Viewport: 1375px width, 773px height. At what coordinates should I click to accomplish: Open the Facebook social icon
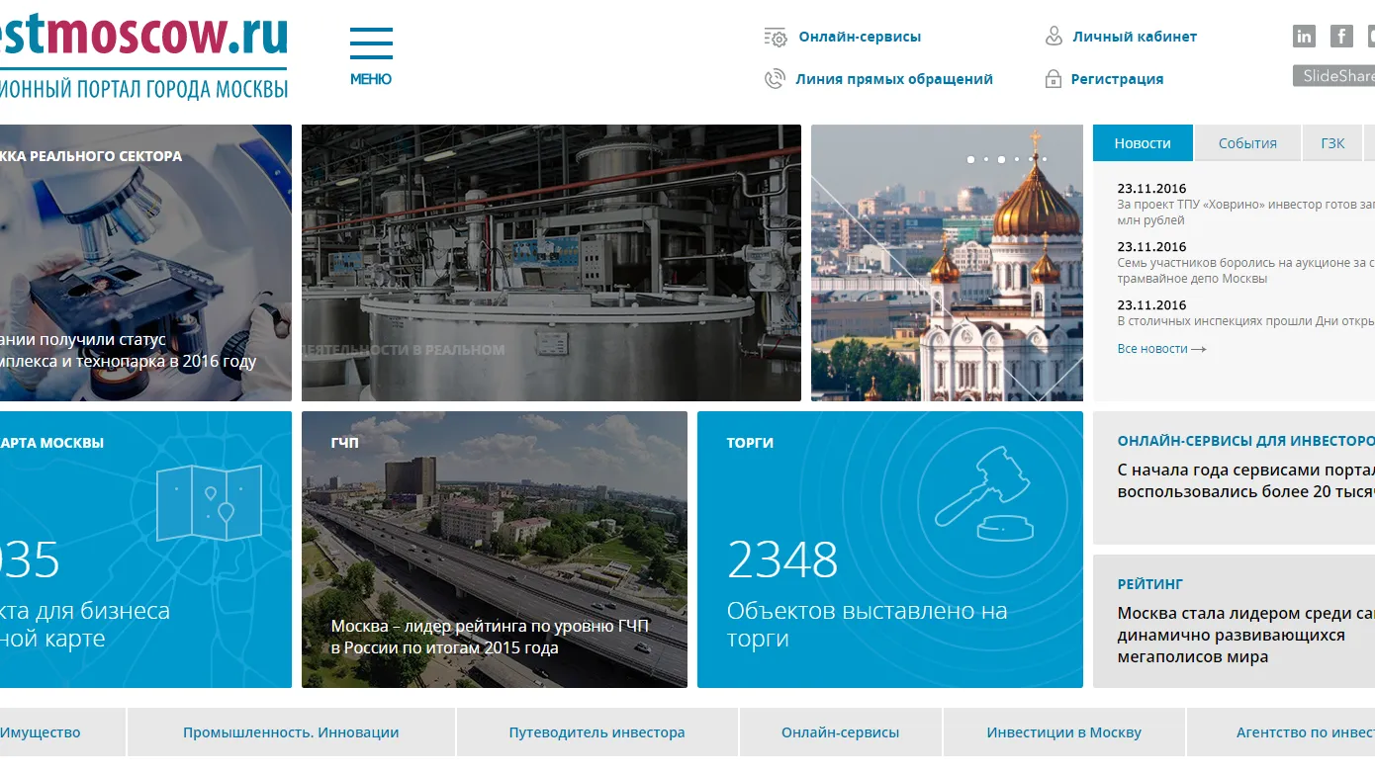pyautogui.click(x=1341, y=37)
